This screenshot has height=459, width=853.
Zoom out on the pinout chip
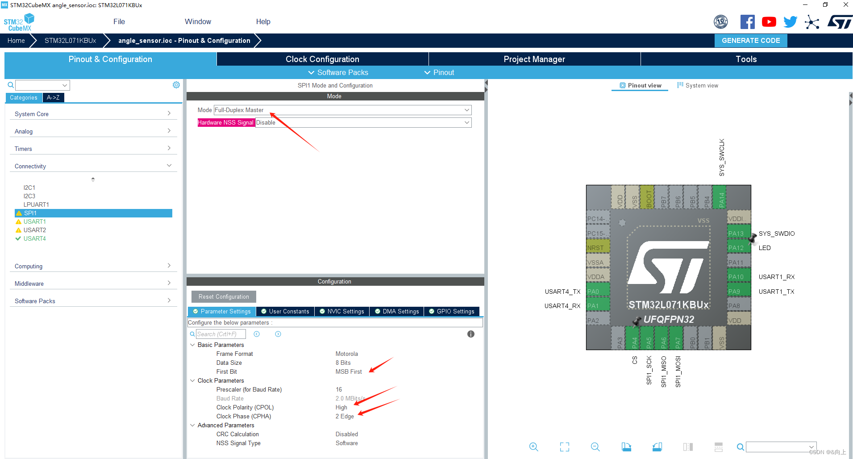pos(595,447)
